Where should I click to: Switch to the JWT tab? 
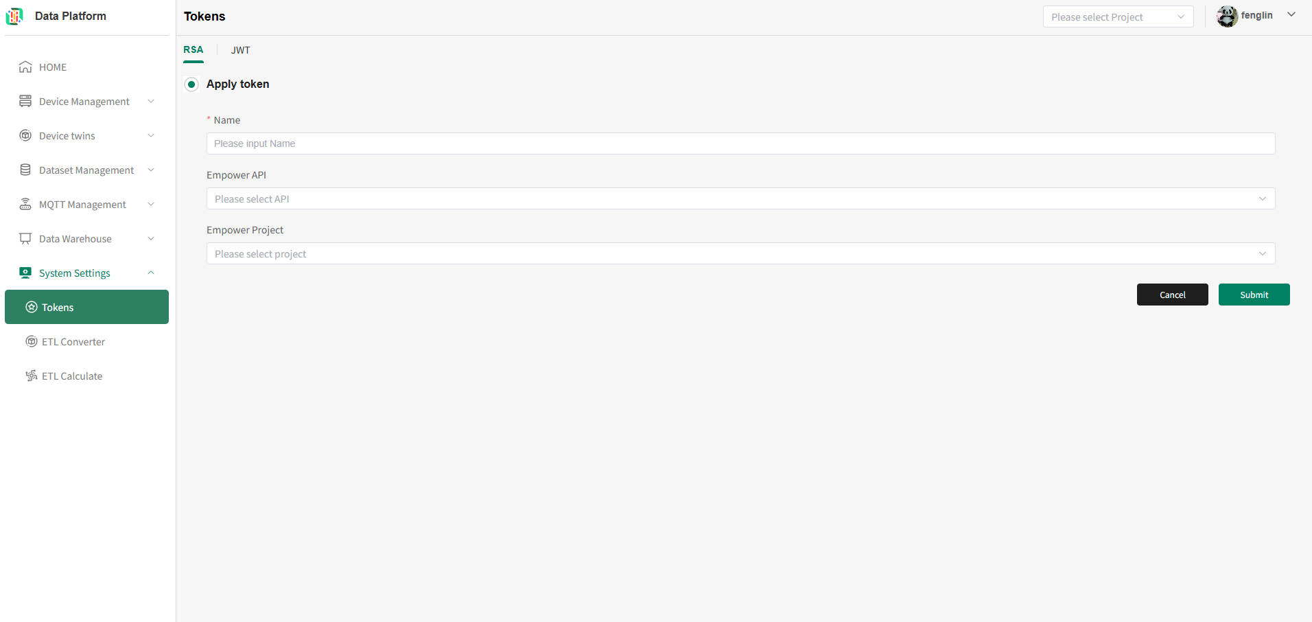(240, 50)
